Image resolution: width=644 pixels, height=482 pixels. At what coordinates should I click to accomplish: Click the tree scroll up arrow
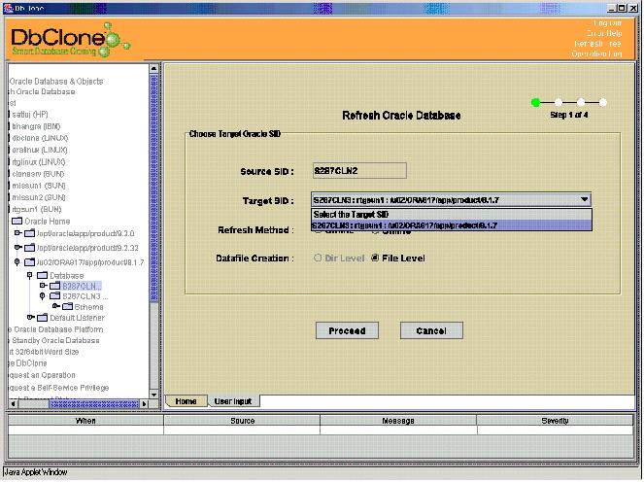pyautogui.click(x=154, y=69)
